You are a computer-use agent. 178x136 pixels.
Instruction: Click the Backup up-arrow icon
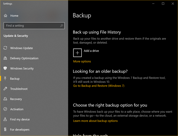click(5, 78)
